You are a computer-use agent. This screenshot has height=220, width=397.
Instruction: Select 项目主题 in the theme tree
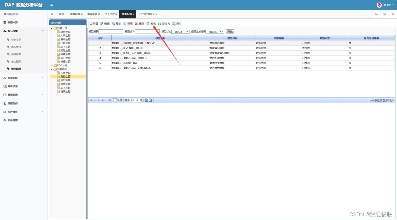click(x=65, y=32)
